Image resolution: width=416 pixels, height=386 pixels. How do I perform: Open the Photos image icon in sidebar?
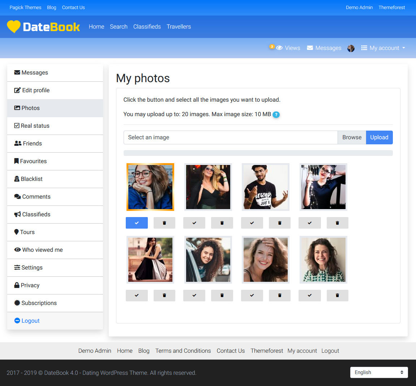coord(17,108)
